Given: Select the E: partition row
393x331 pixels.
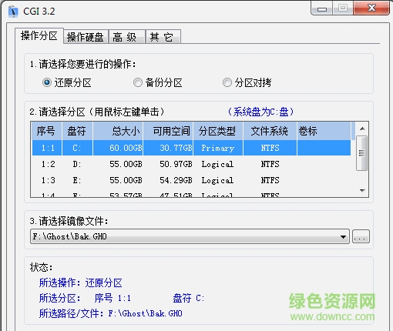Looking at the screenshot, I should (191, 180).
